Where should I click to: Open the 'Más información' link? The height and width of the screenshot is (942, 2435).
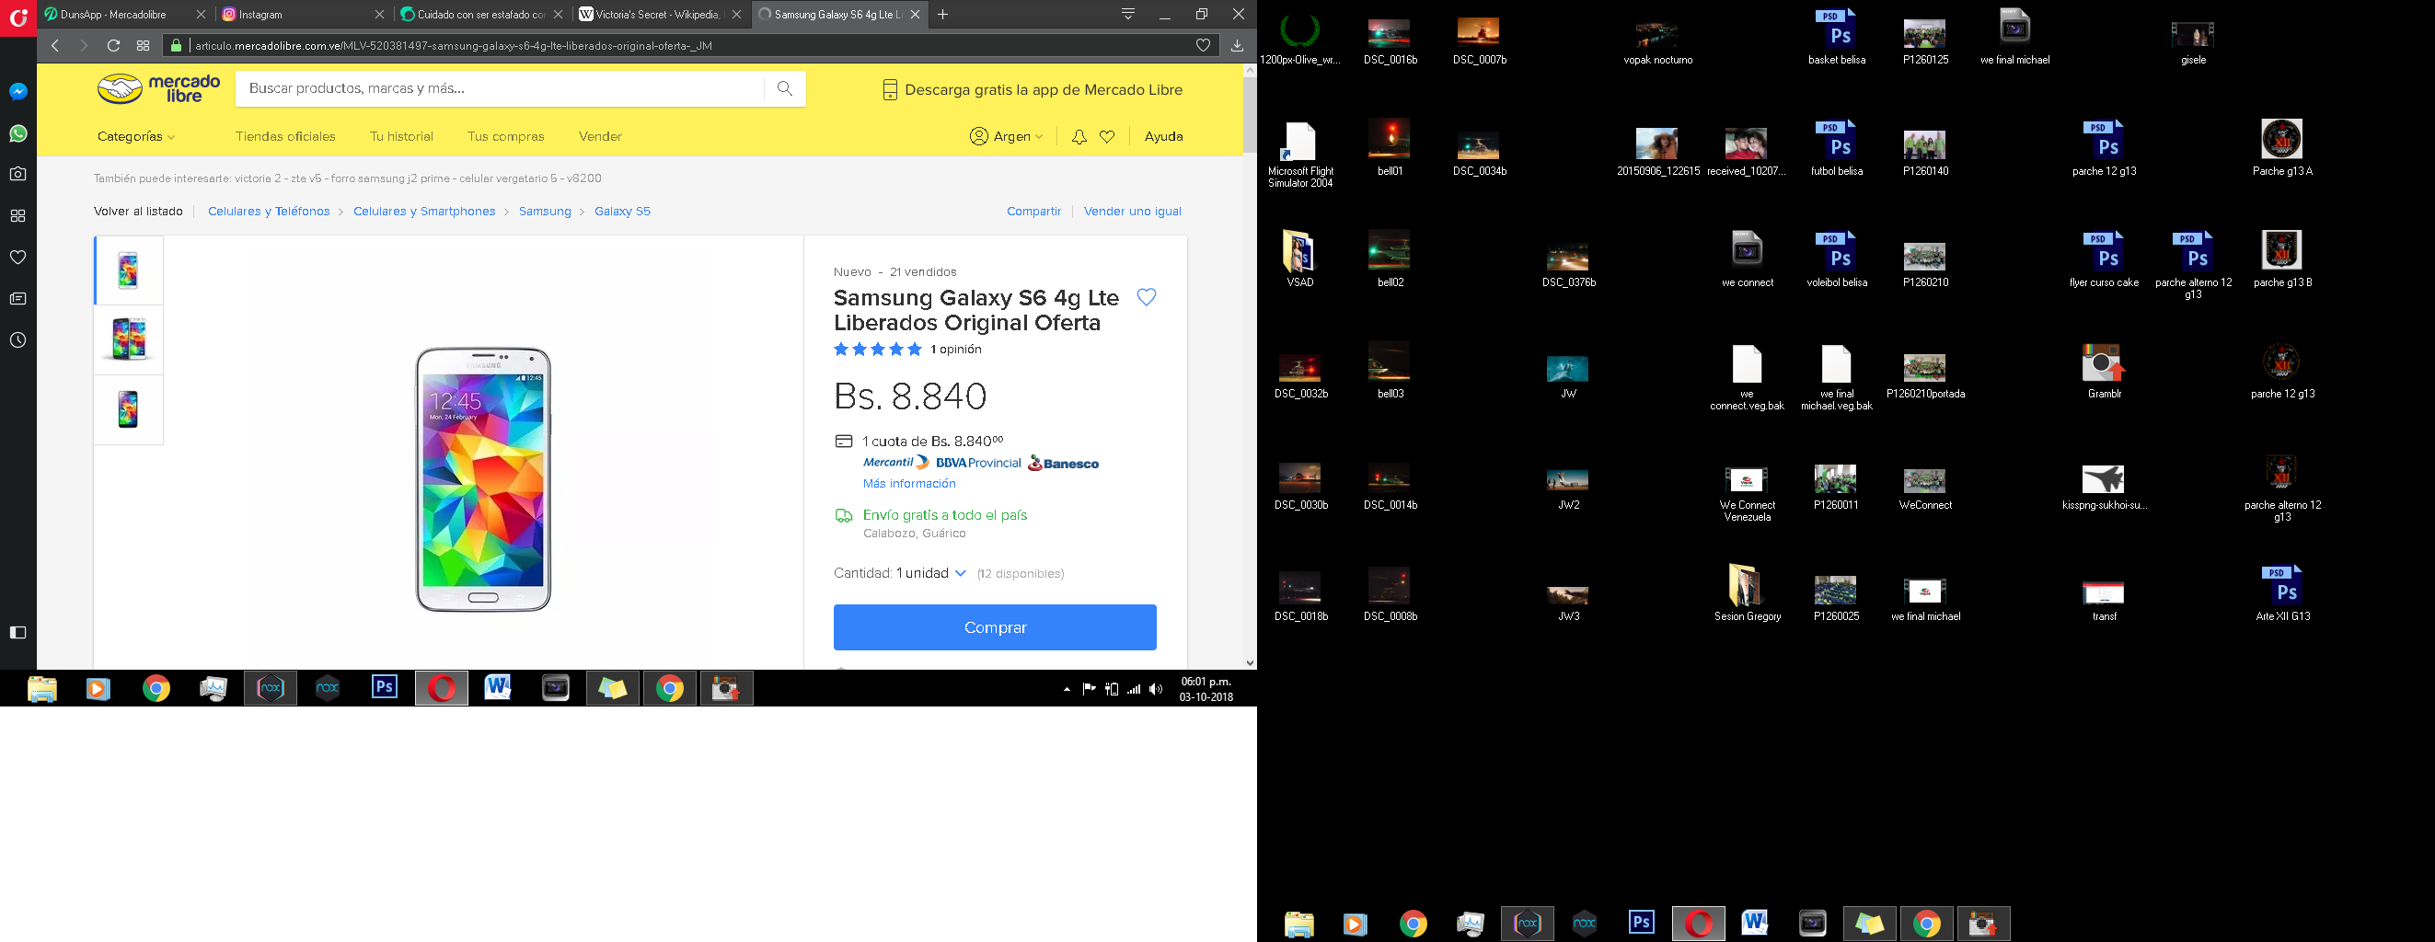pos(907,483)
